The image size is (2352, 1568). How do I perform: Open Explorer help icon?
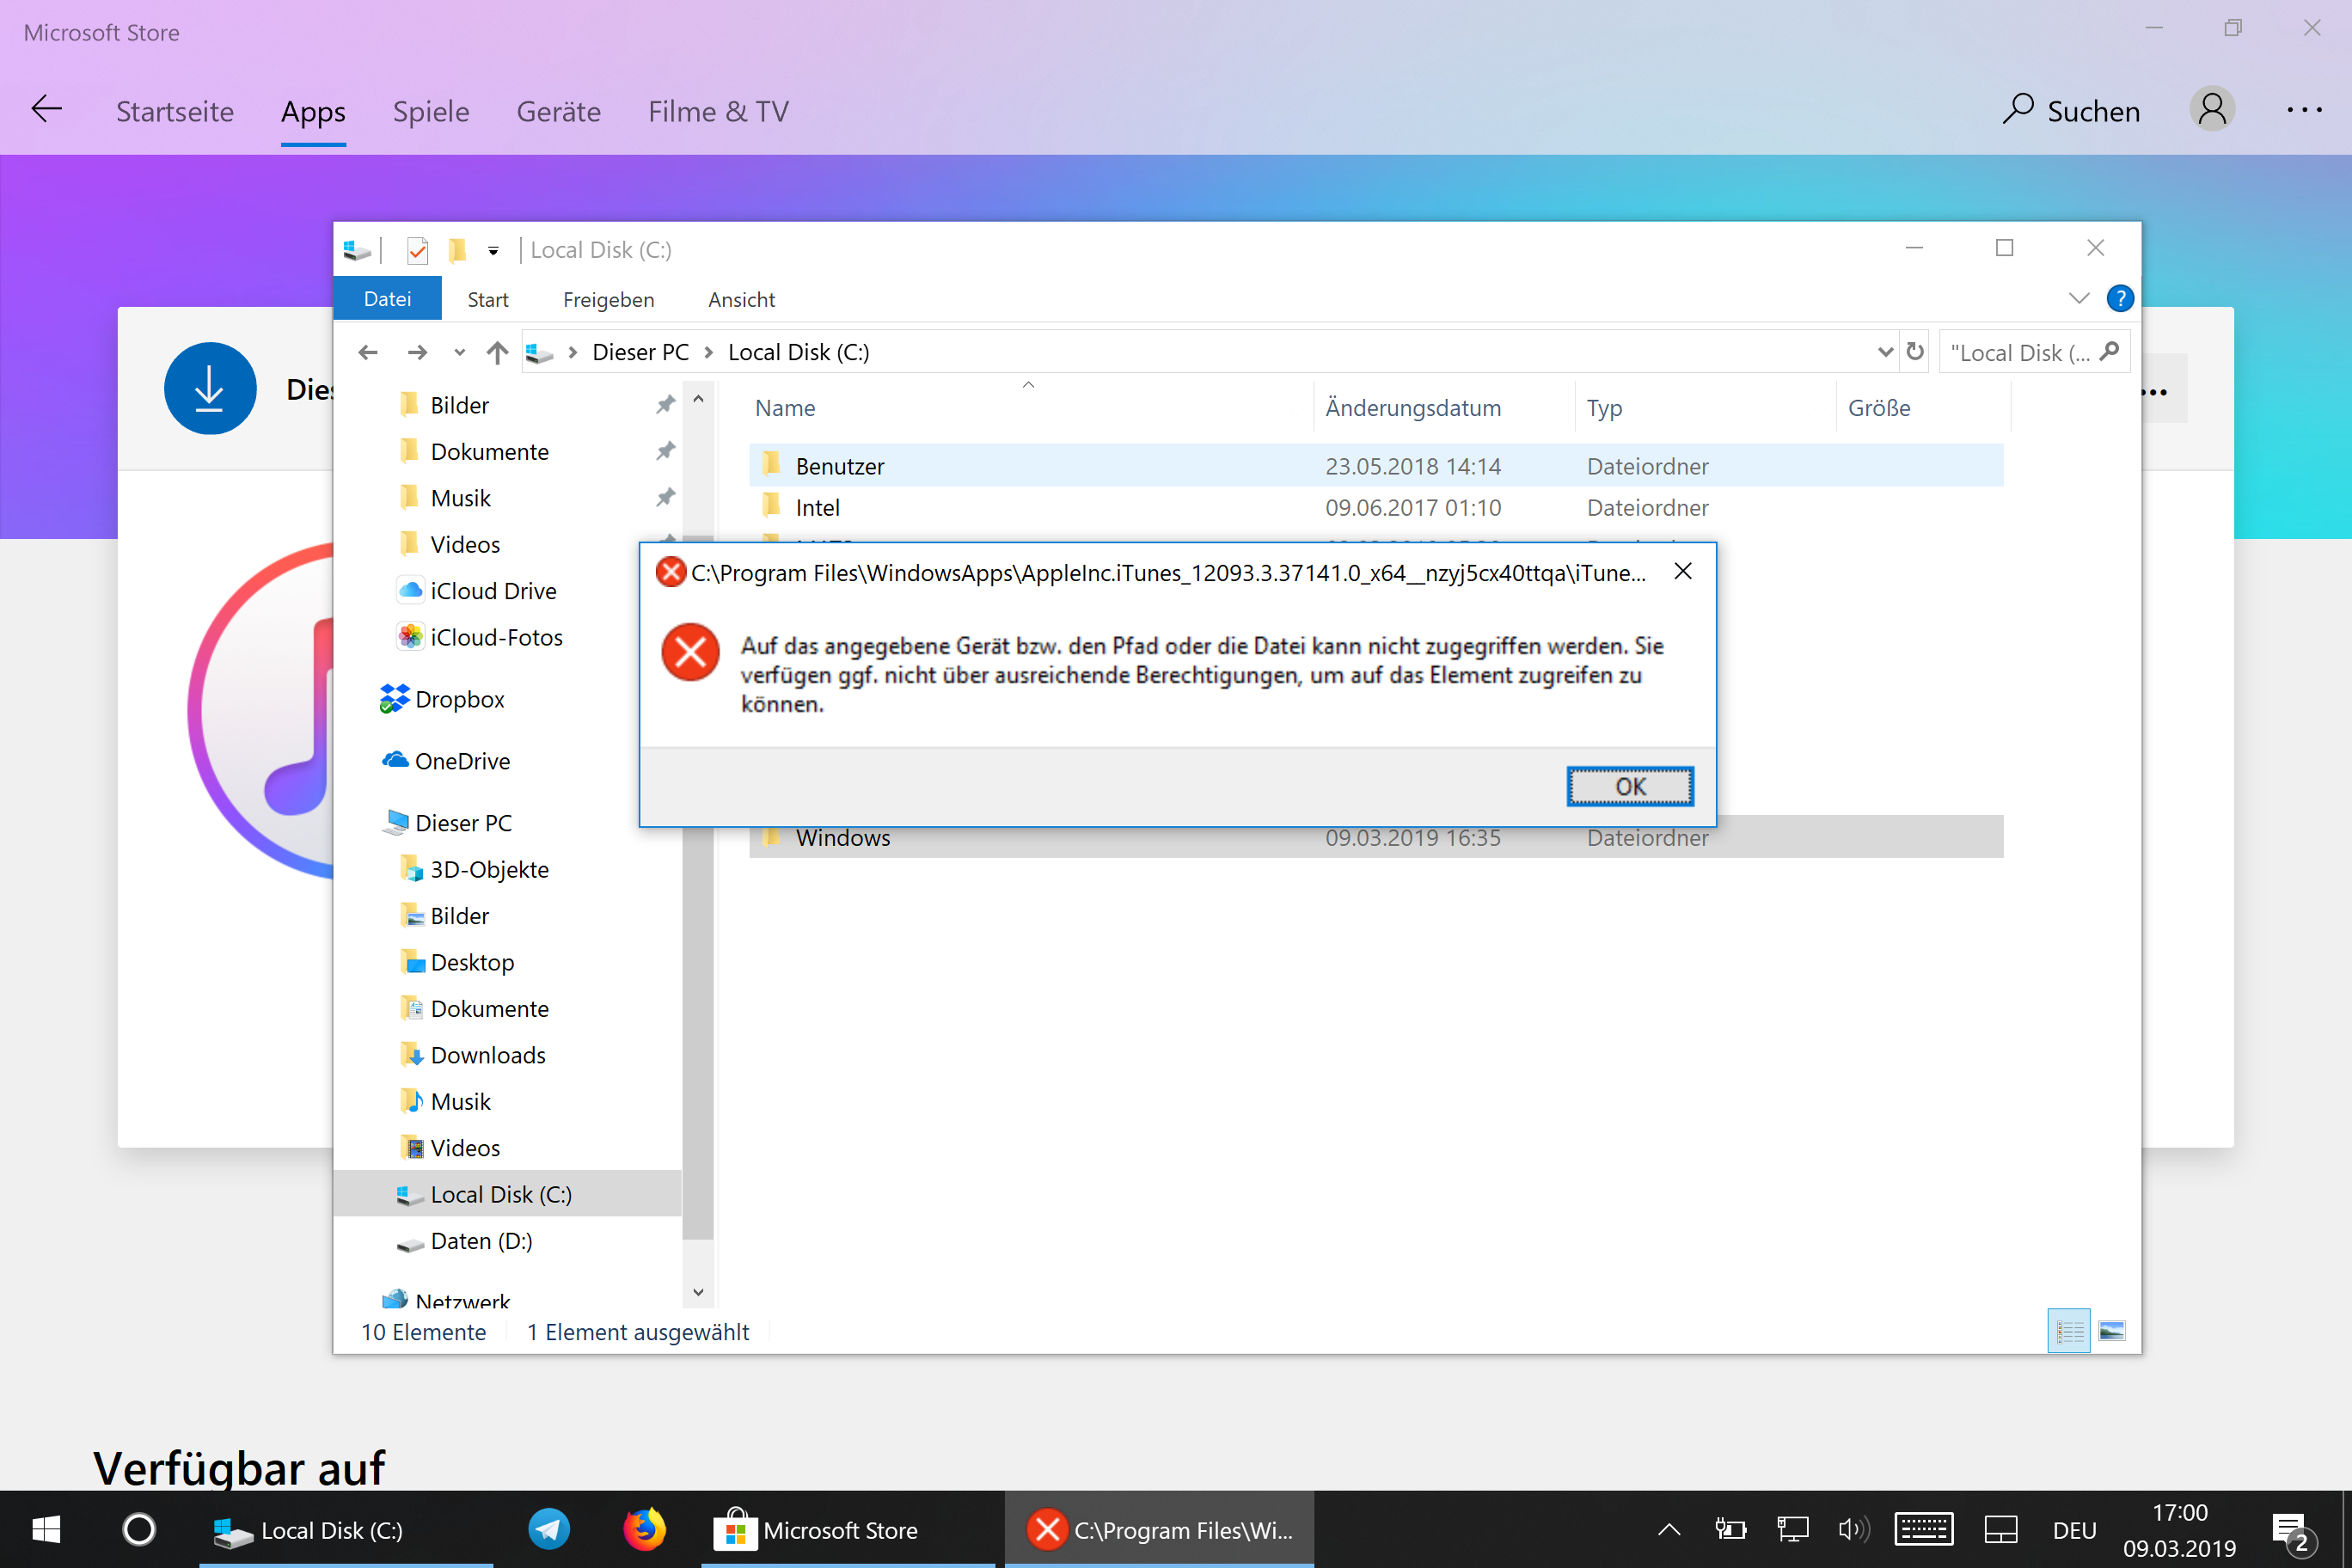coord(2120,298)
